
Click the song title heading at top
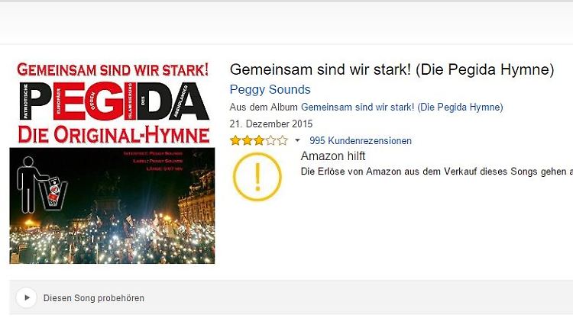click(391, 69)
